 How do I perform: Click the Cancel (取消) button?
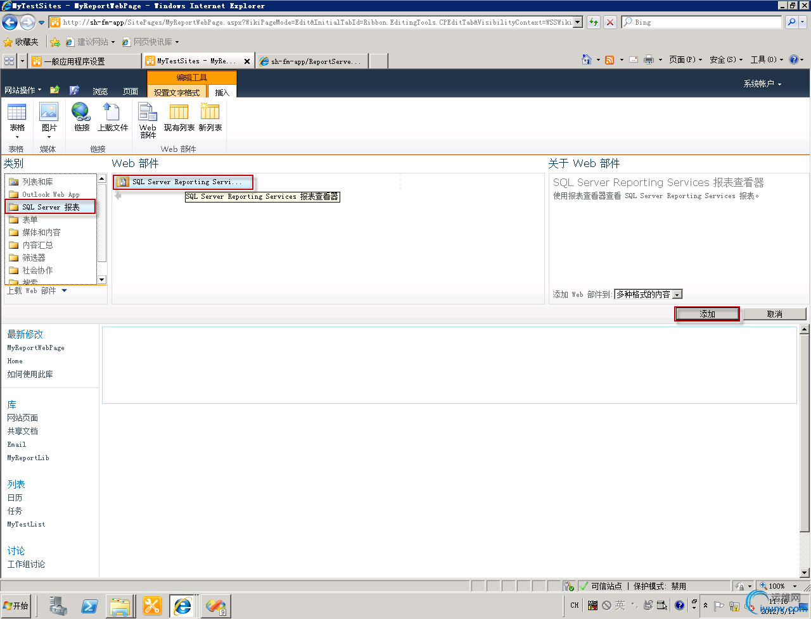(x=774, y=314)
